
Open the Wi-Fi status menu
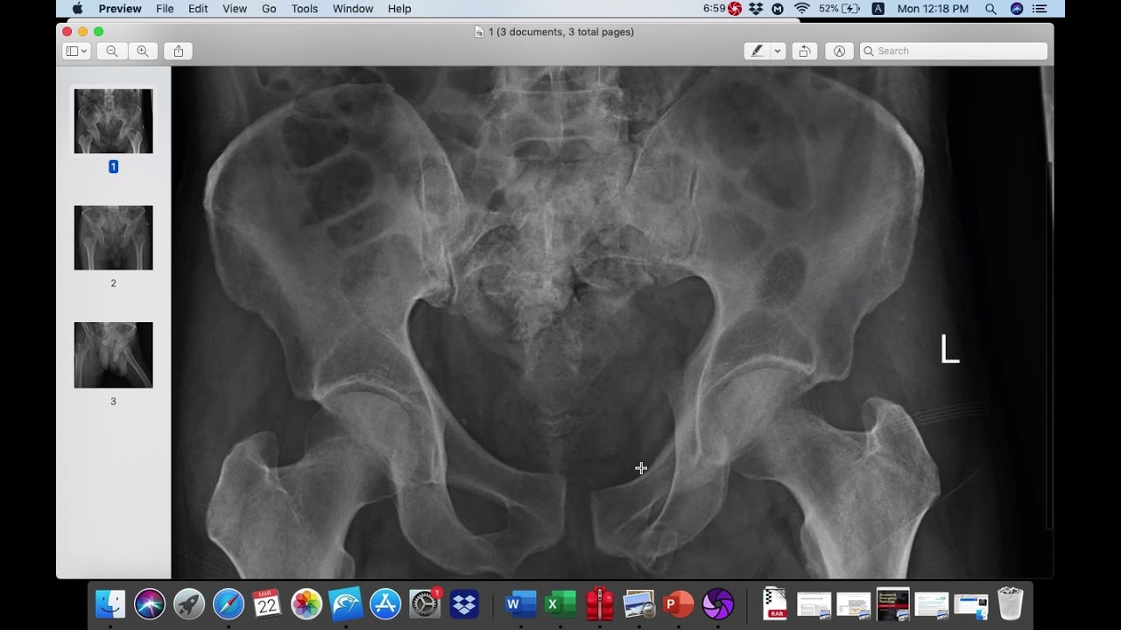click(x=801, y=9)
